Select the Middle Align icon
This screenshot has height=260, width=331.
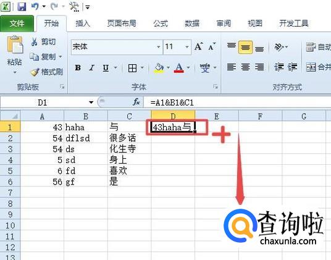pyautogui.click(x=245, y=48)
